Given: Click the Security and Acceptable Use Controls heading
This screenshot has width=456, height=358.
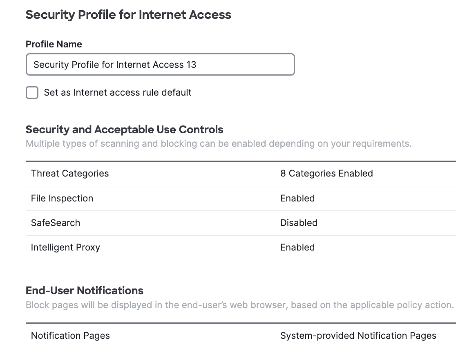Looking at the screenshot, I should (x=125, y=130).
